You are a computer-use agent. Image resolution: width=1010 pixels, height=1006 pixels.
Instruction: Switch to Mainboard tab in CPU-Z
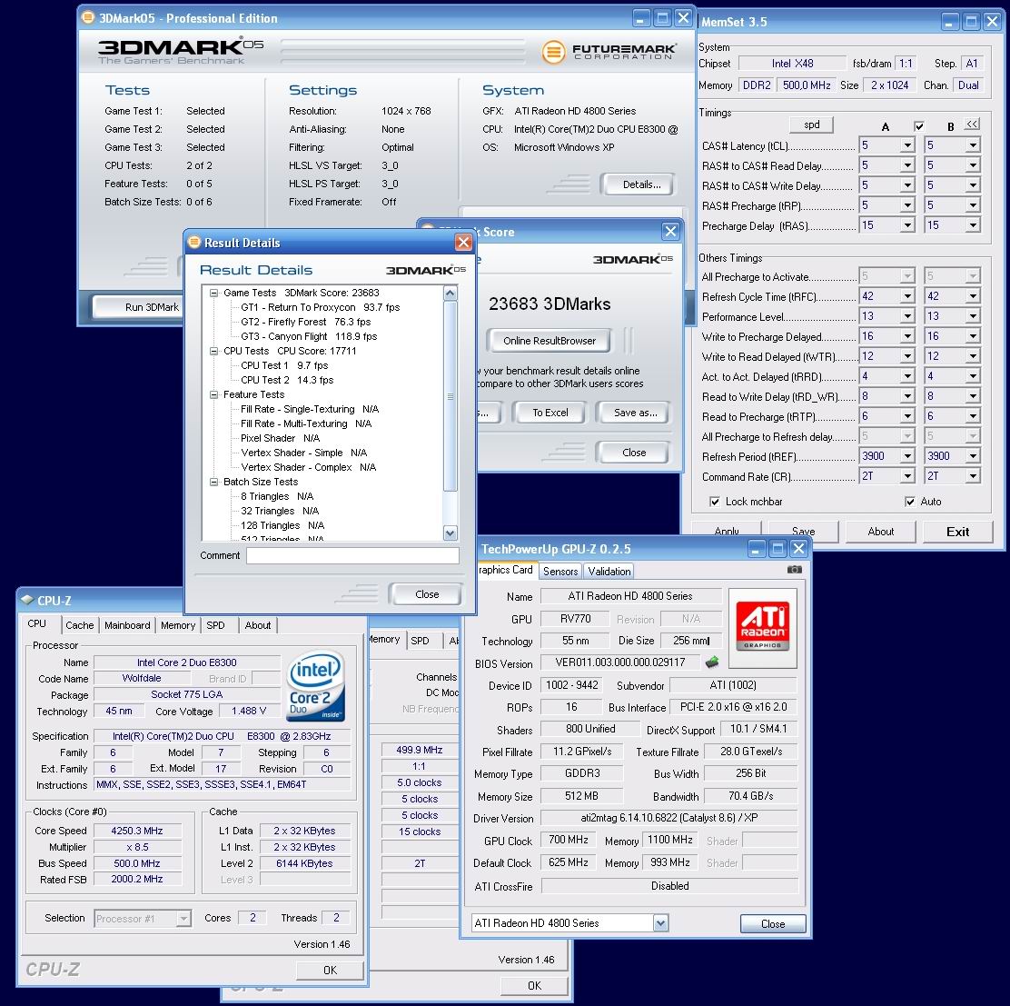(x=127, y=625)
